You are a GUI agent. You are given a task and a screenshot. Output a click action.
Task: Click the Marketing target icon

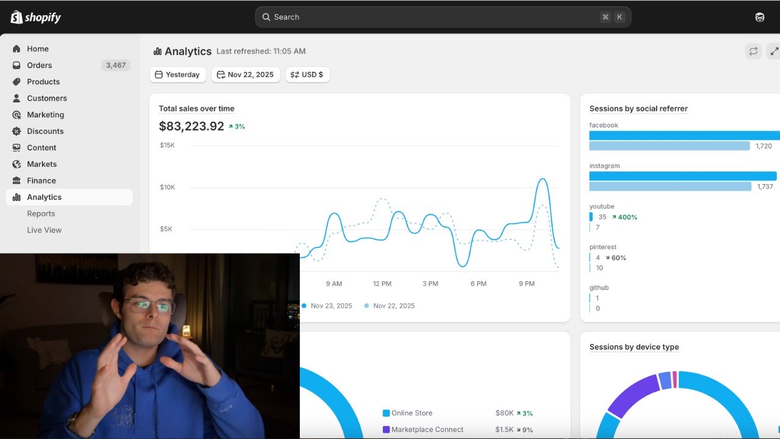click(x=16, y=115)
